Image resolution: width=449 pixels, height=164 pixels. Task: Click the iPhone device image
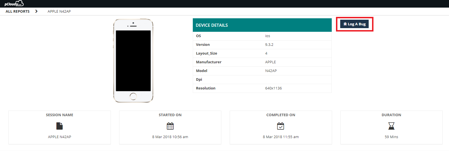(133, 61)
